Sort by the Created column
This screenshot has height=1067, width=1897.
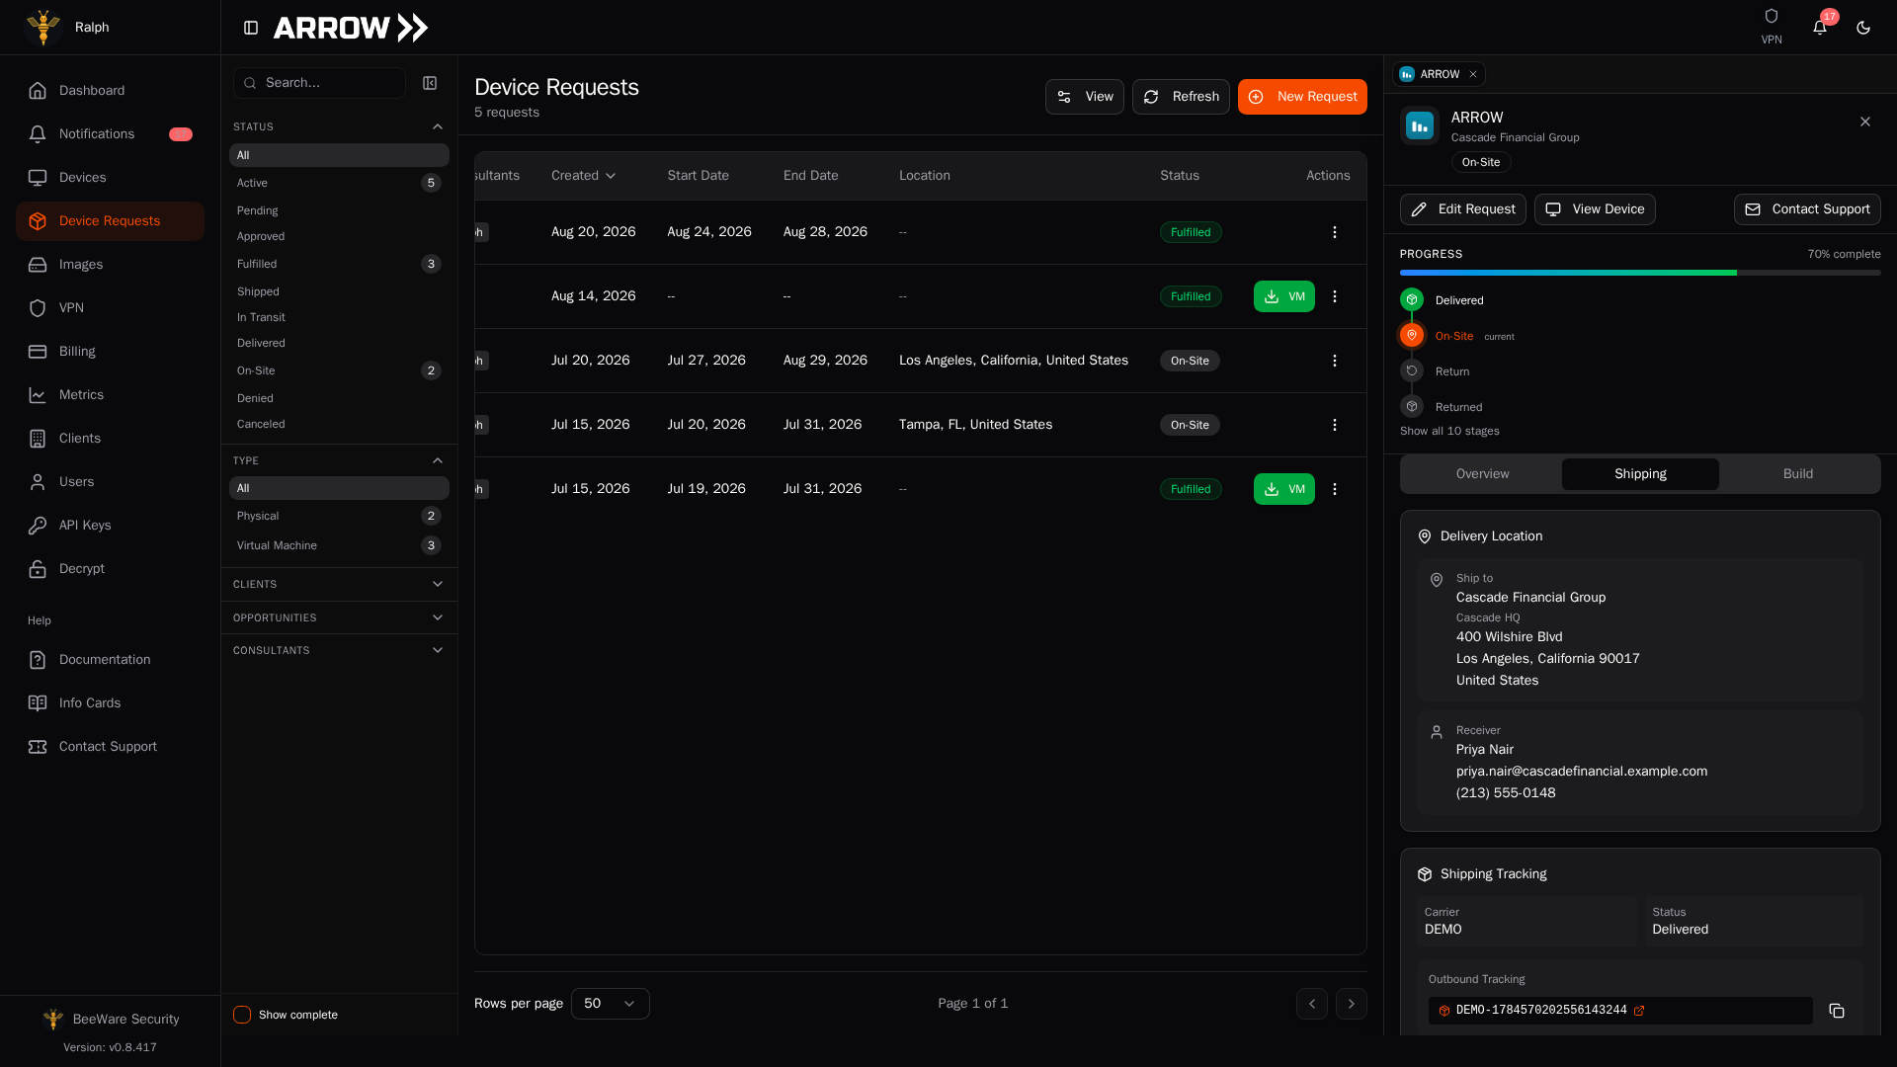pos(583,176)
